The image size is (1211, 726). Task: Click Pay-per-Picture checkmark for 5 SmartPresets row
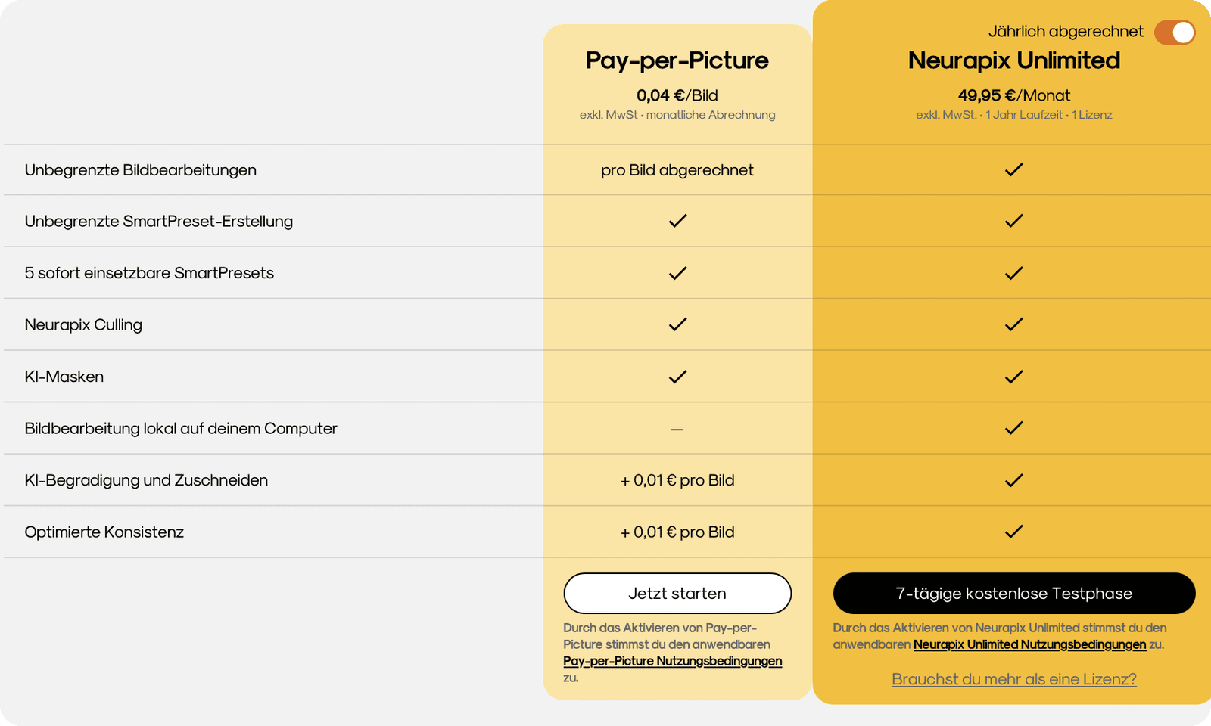click(677, 273)
